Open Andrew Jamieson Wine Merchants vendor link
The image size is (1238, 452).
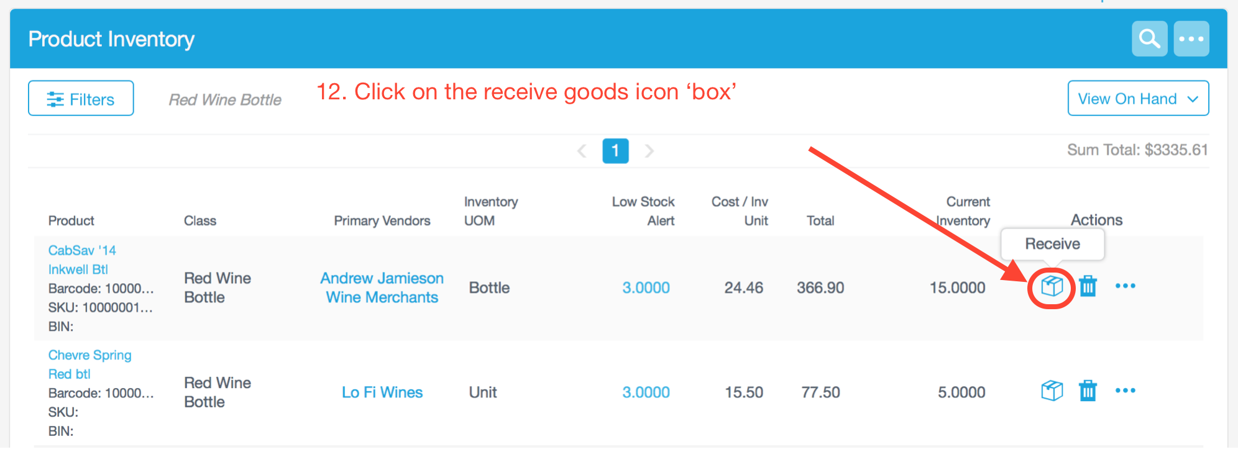pos(382,287)
